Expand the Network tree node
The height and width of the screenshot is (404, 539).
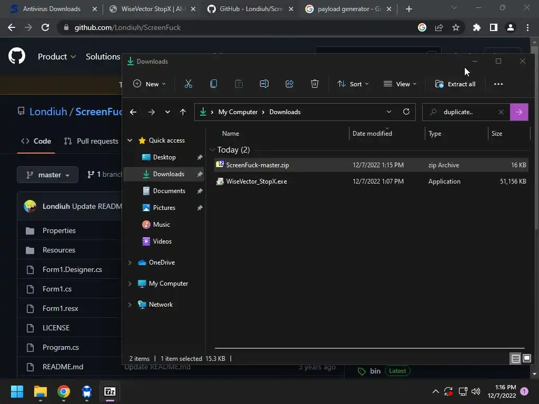coord(129,305)
